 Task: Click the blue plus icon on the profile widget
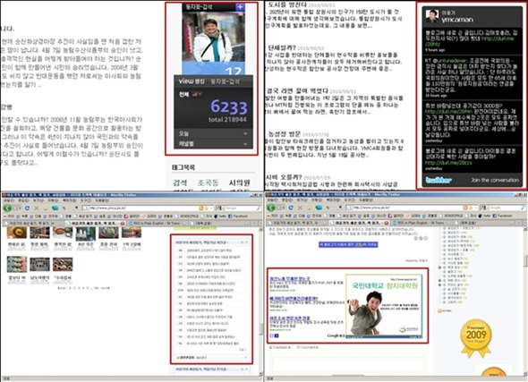point(240,7)
